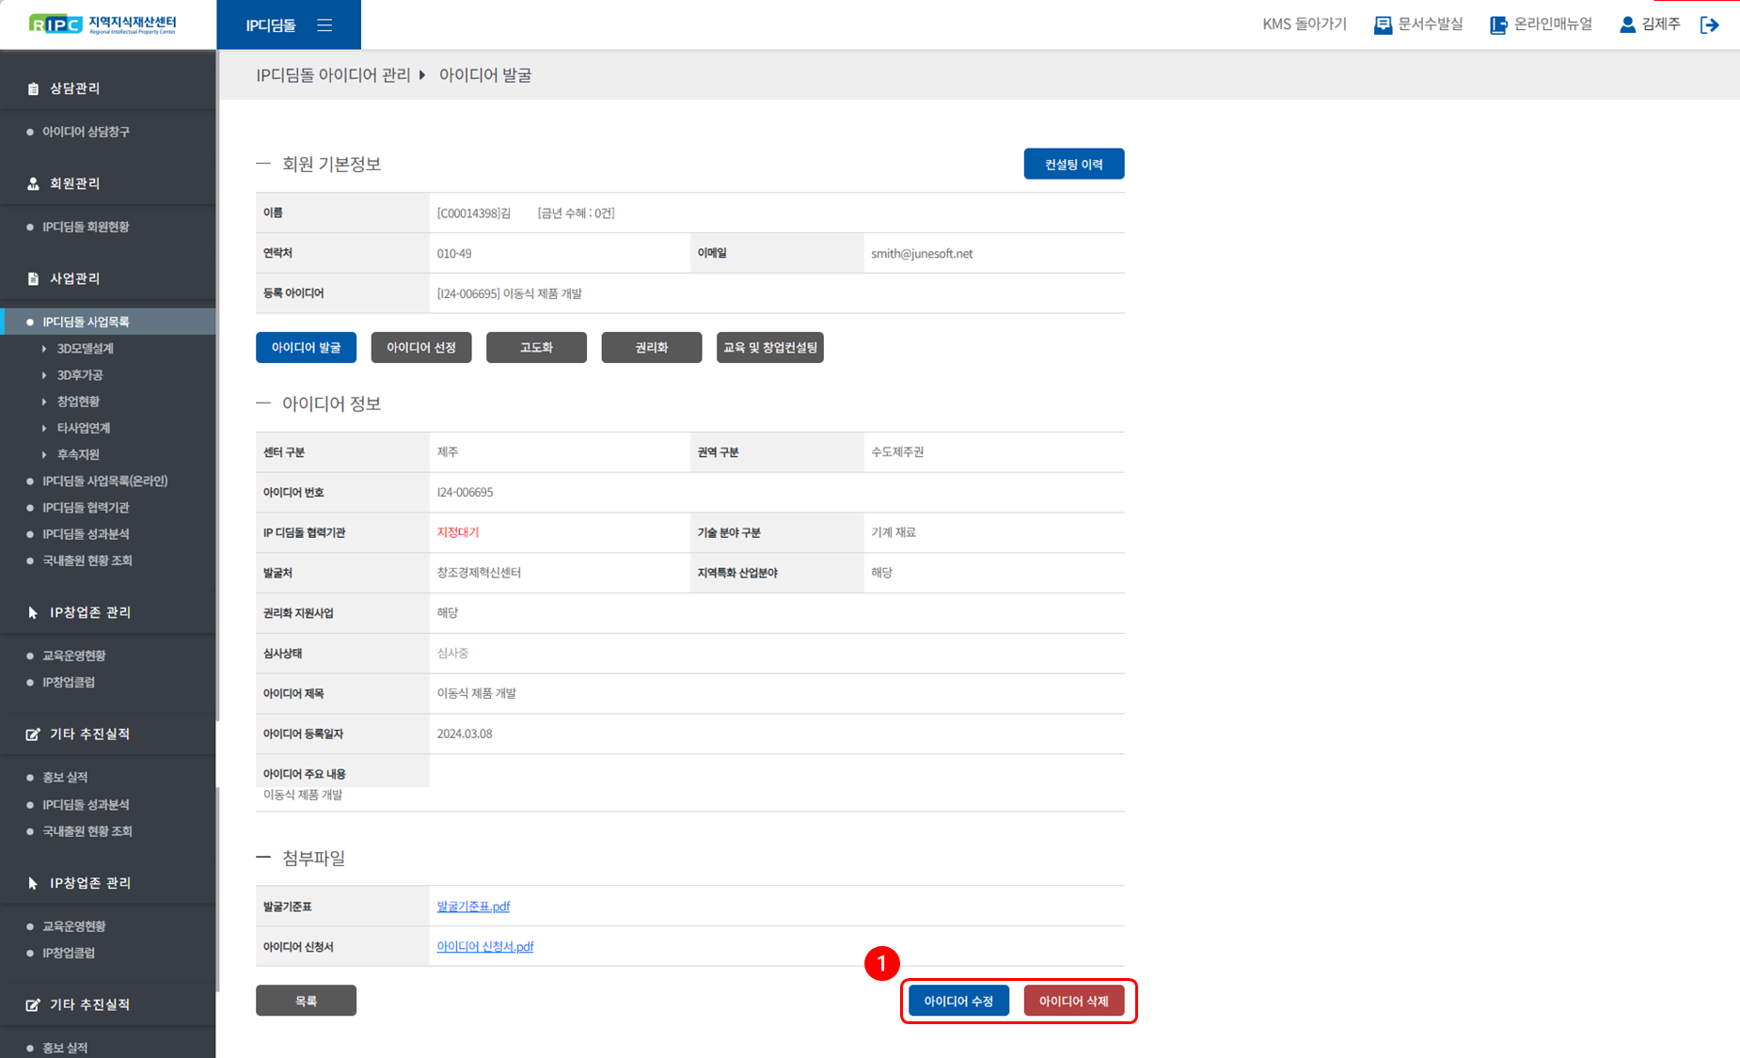Click the 아이디어 수정 button
Viewport: 1740px width, 1058px height.
point(958,1001)
